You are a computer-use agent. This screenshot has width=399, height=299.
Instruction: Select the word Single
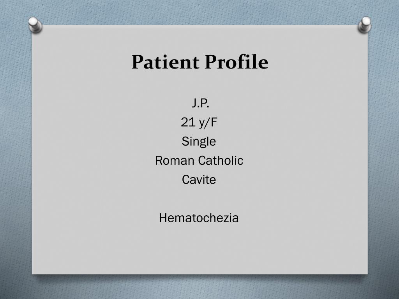point(199,142)
